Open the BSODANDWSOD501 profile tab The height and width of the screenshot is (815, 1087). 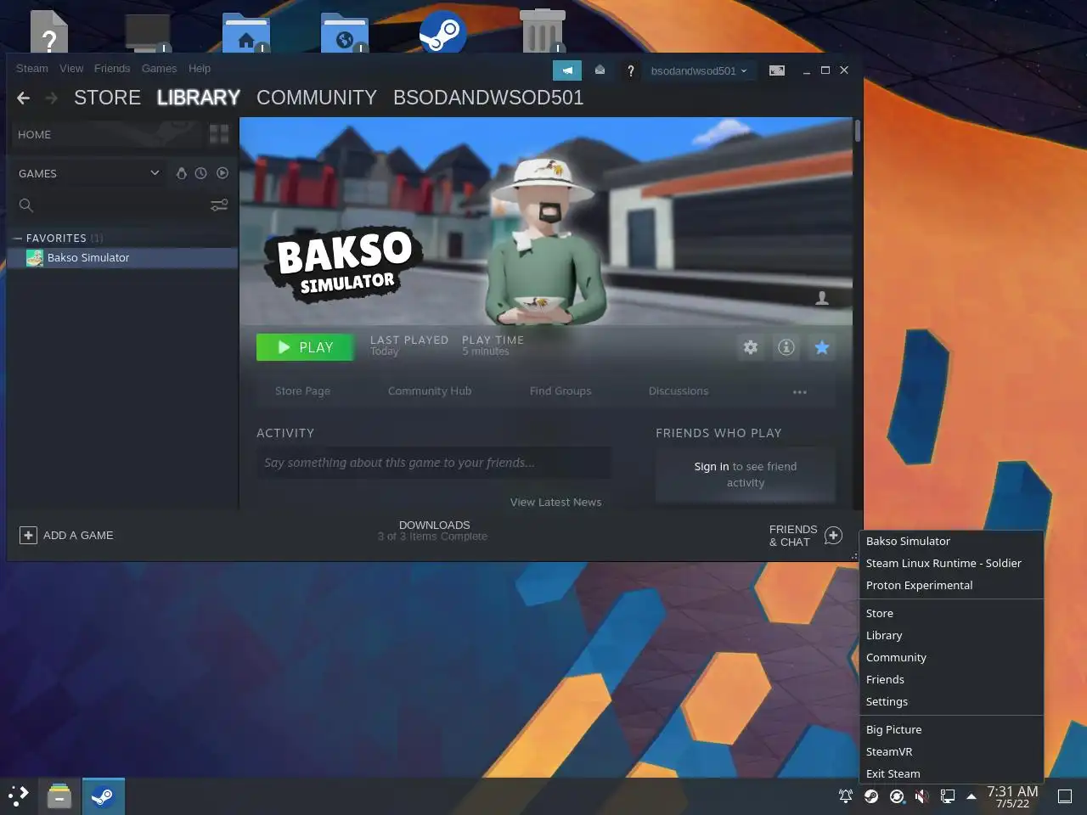click(488, 98)
